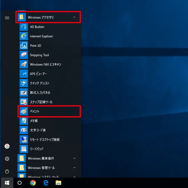Open File Explorer from taskbar
Image resolution: width=188 pixels, height=188 pixels.
click(x=58, y=183)
